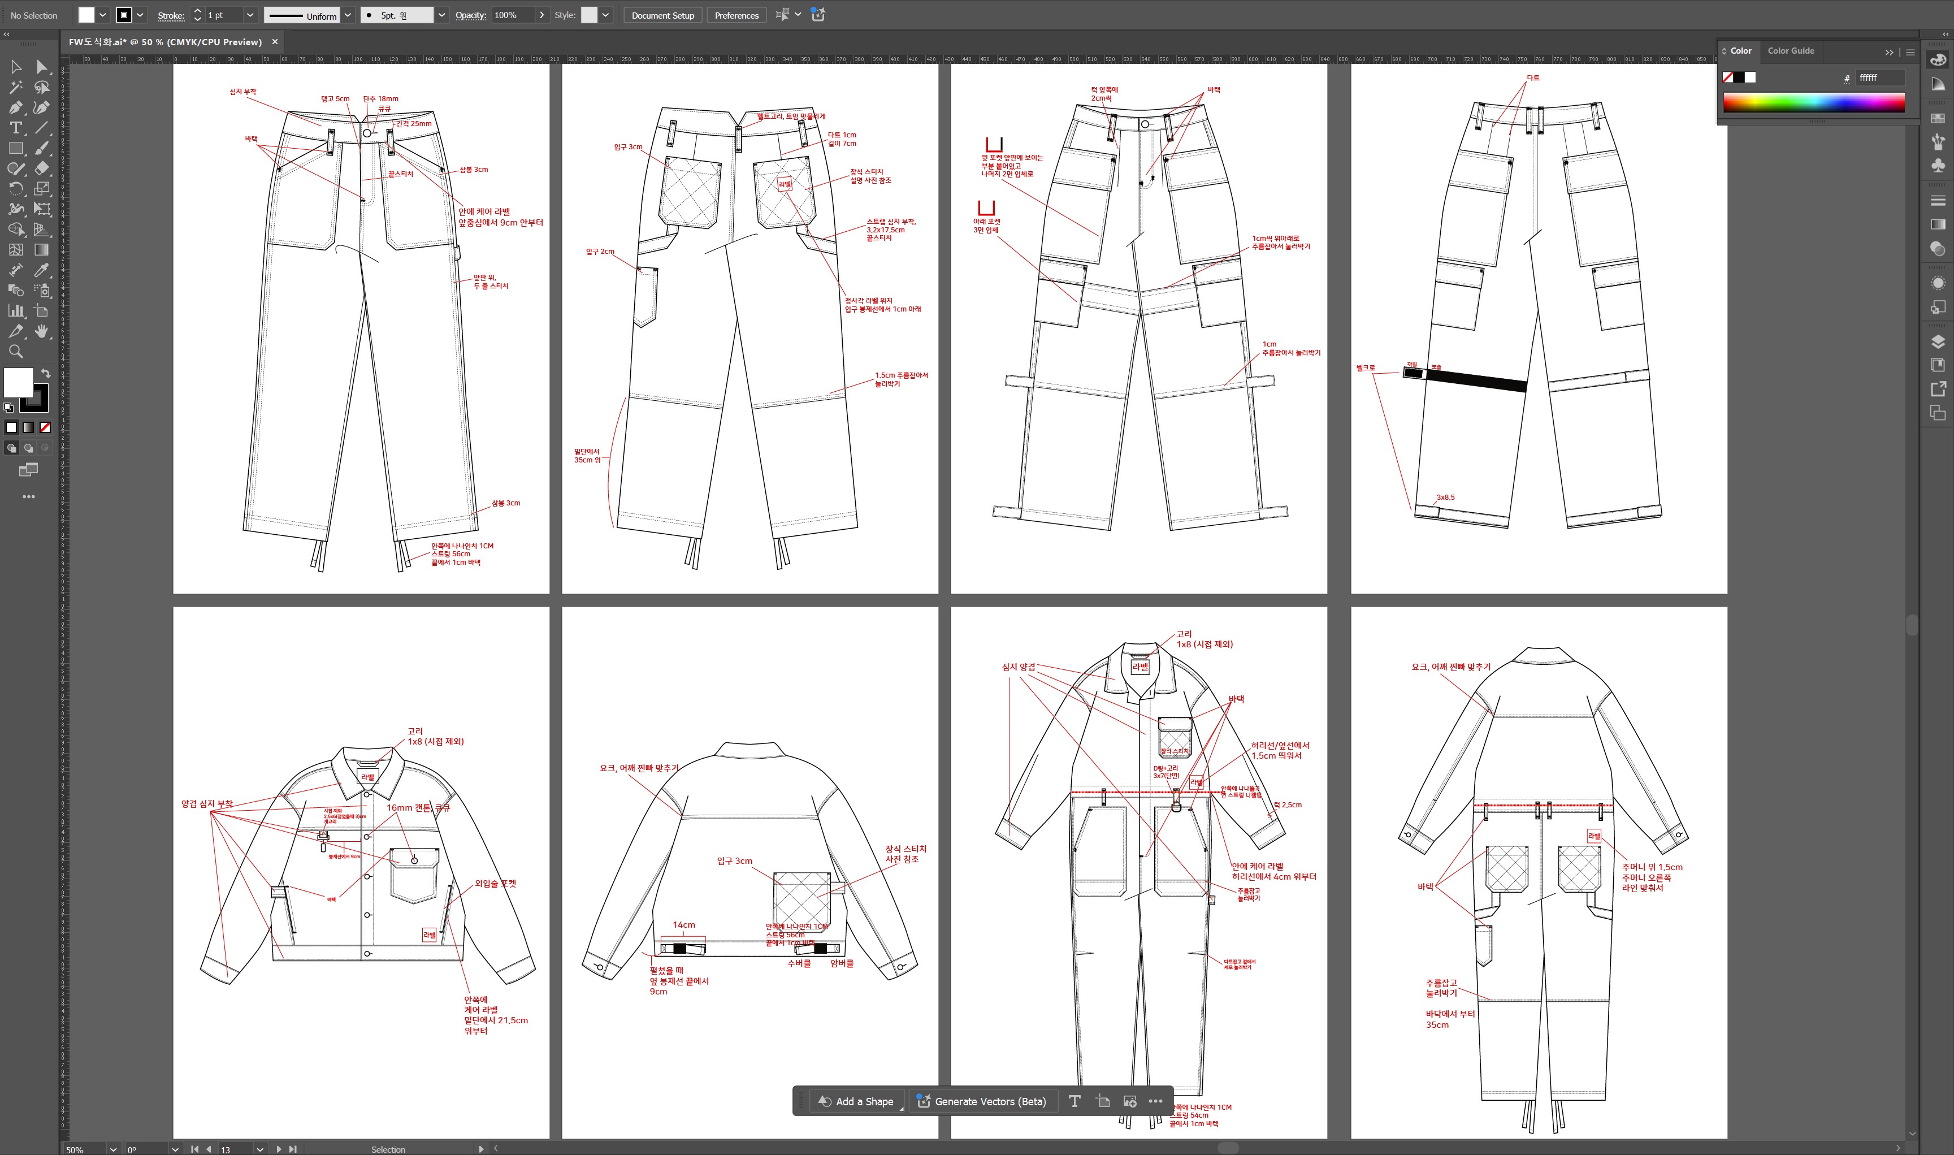This screenshot has height=1155, width=1954.
Task: Select the Eyedropper tool
Action: 42,270
